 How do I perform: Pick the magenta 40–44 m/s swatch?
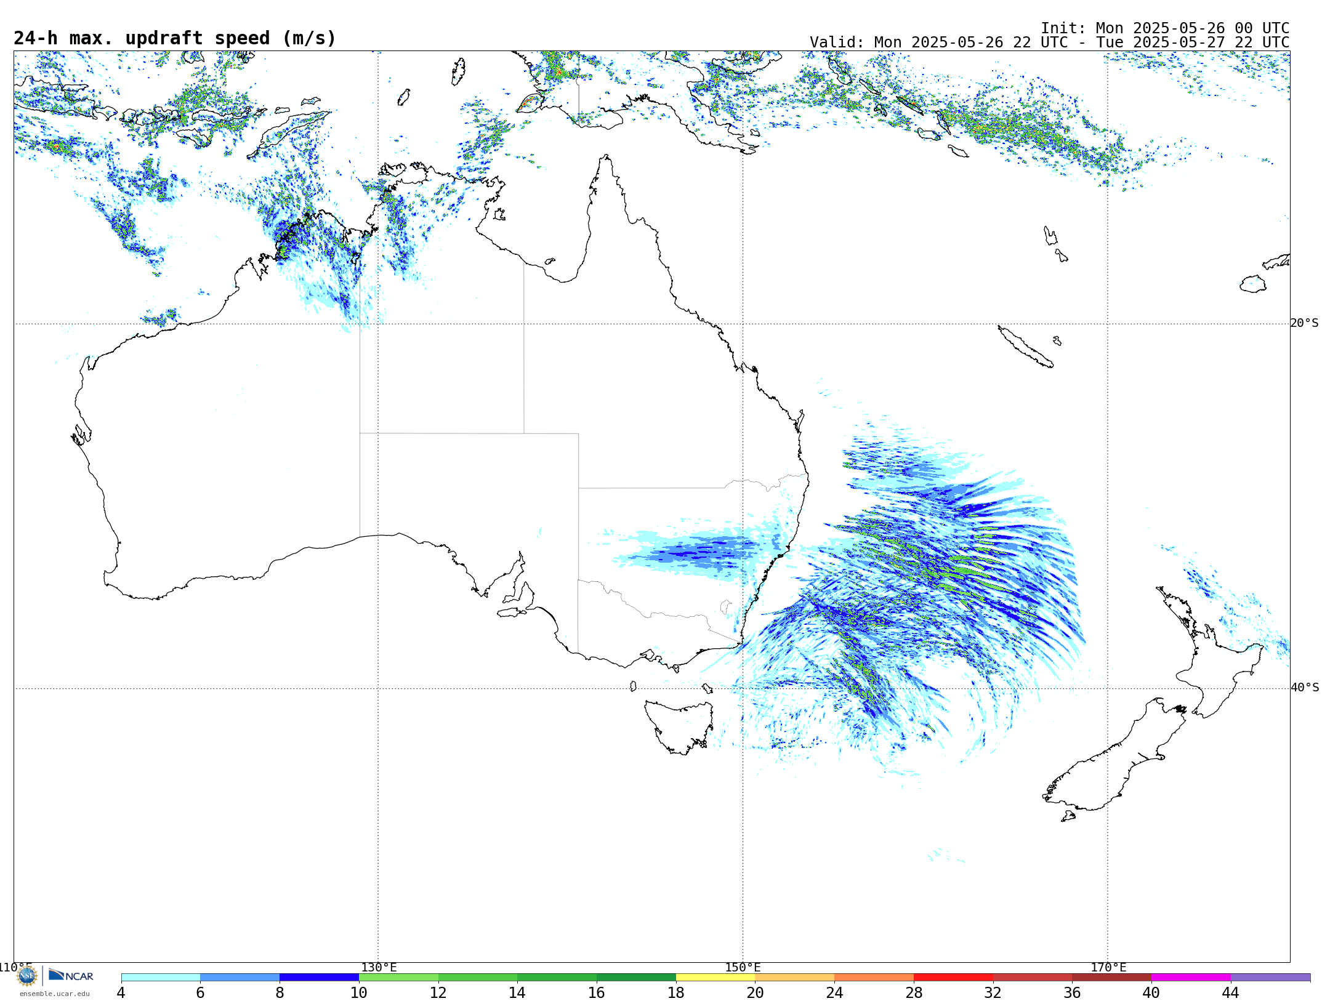[1191, 978]
